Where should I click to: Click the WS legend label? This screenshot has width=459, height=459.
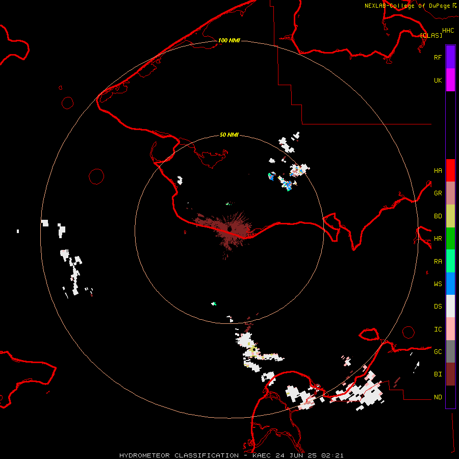click(x=438, y=284)
